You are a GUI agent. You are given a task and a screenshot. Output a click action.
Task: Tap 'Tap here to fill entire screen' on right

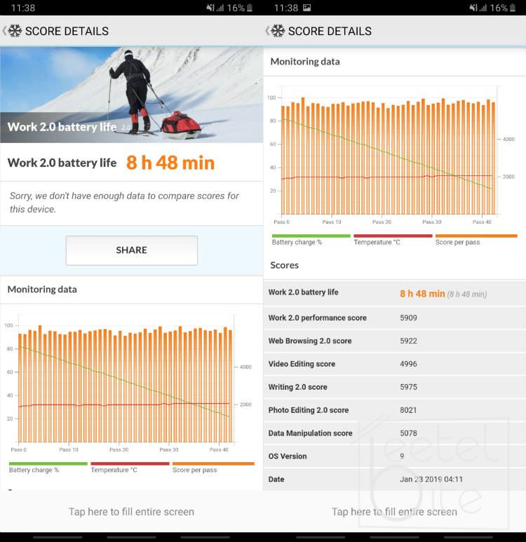pos(394,512)
